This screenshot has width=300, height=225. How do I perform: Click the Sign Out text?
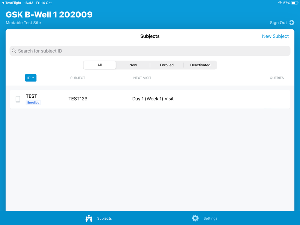[x=278, y=22]
